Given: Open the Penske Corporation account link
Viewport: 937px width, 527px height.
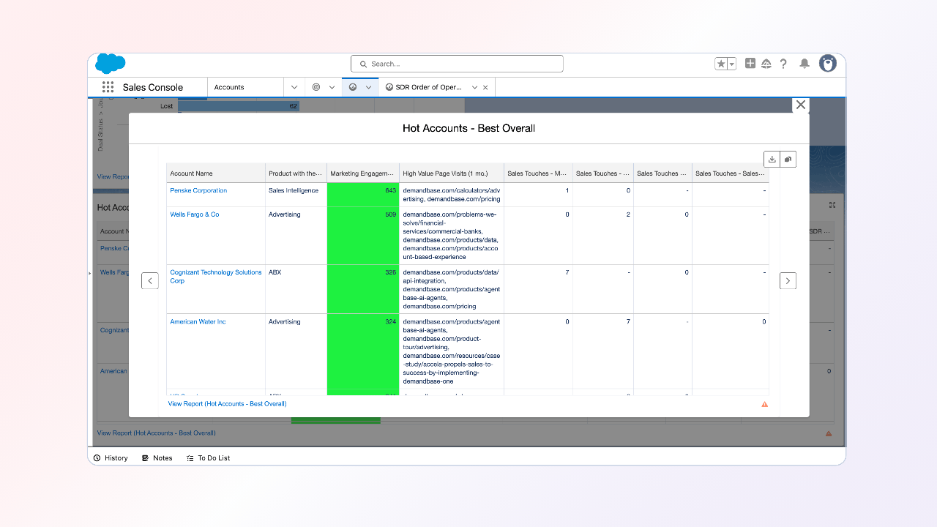Looking at the screenshot, I should pos(198,190).
